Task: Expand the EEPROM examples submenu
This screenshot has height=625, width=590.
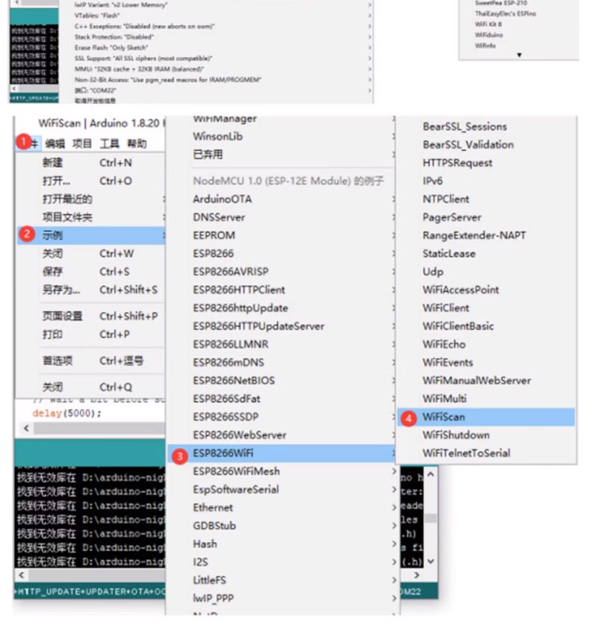Action: pos(282,235)
